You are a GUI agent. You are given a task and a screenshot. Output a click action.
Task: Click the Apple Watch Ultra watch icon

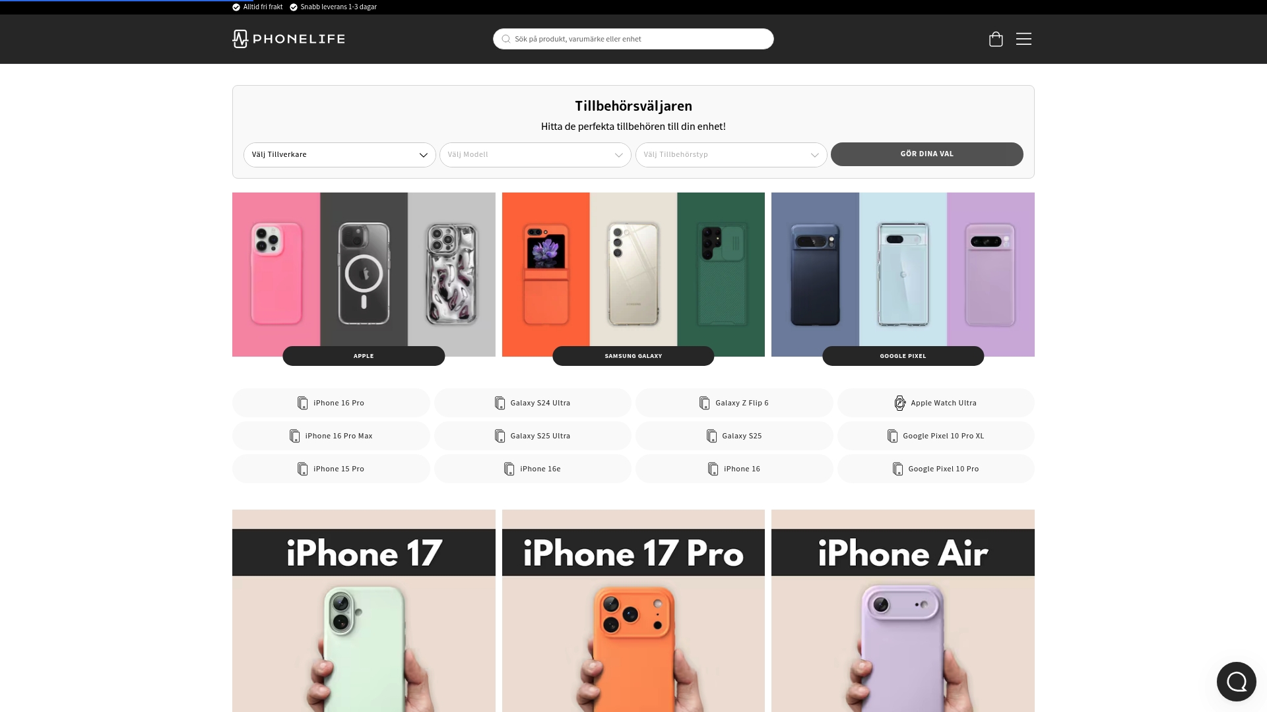(x=899, y=403)
